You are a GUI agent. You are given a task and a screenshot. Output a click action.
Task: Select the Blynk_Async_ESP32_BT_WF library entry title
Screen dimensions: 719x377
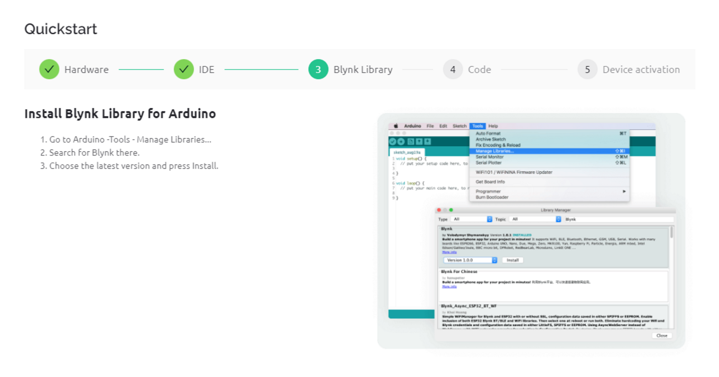point(469,306)
